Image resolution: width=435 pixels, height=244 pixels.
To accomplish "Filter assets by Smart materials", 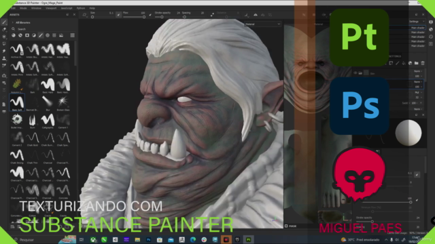I will (x=20, y=35).
